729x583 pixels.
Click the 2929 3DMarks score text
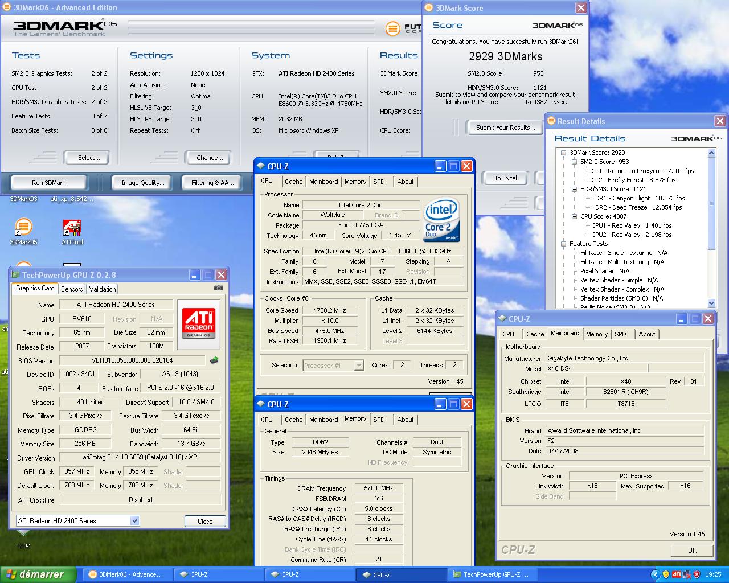coord(506,56)
